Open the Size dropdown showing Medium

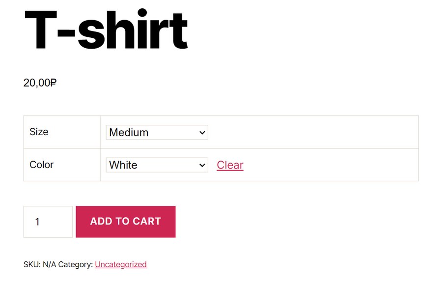coord(157,132)
